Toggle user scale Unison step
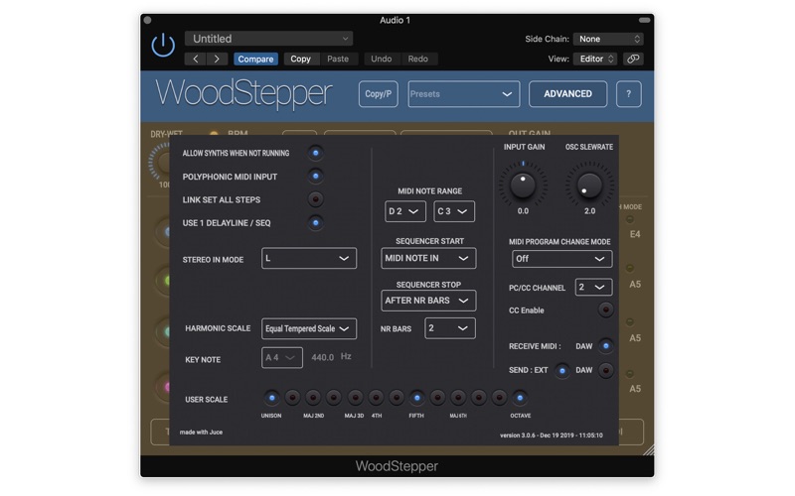This screenshot has width=795, height=496. coord(271,398)
